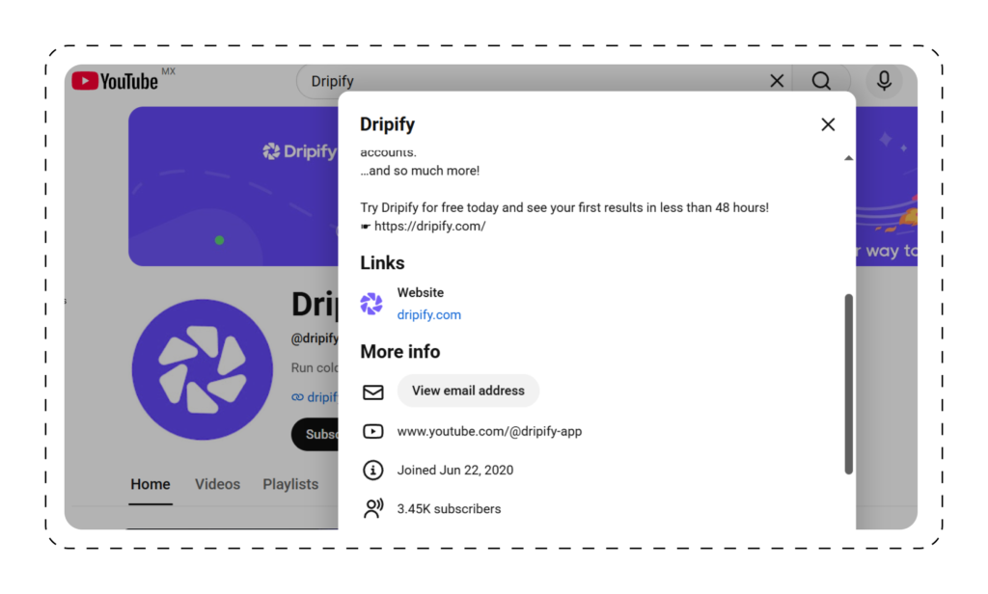Click the envelope email icon
The image size is (988, 594).
[x=373, y=392]
